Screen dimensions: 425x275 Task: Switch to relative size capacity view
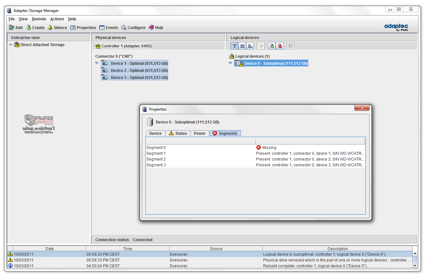250,46
